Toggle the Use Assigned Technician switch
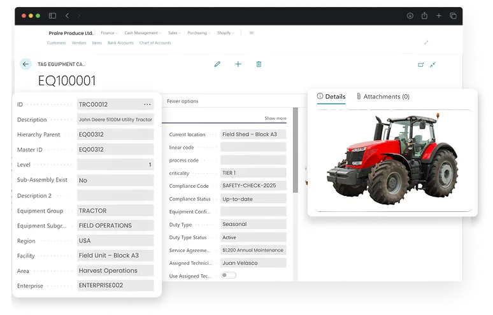The width and height of the screenshot is (493, 315). pos(228,275)
